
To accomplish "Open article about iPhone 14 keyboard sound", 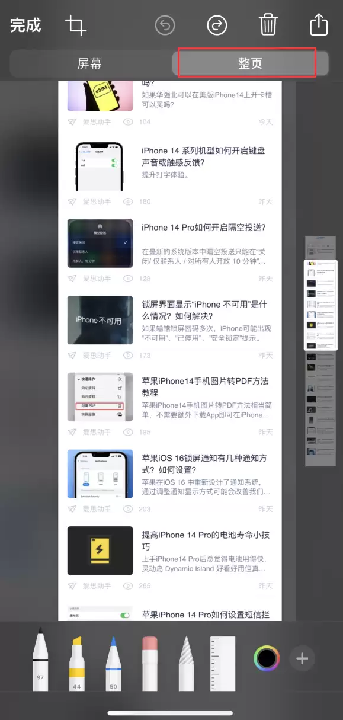I will (x=203, y=156).
